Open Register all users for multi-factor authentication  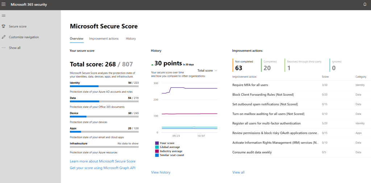(267, 123)
